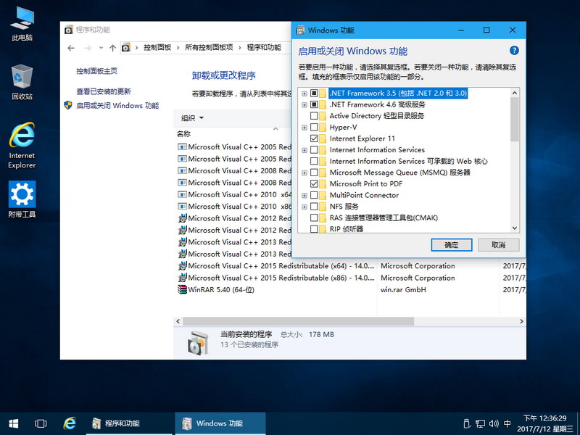Expand NFS 服务 tree node
Viewport: 580px width, 435px height.
pos(304,207)
